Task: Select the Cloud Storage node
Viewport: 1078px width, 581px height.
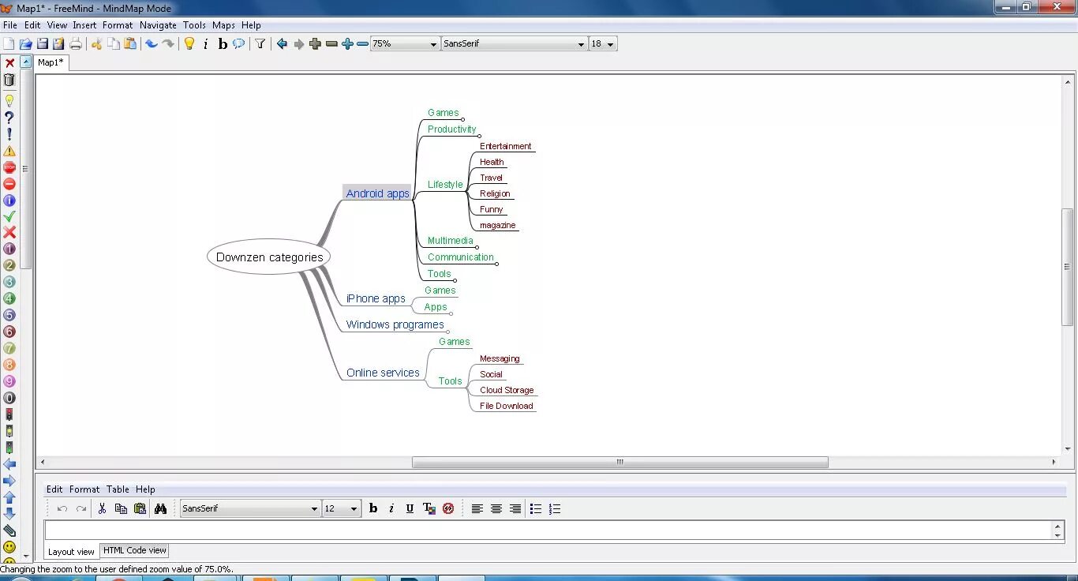Action: coord(507,390)
